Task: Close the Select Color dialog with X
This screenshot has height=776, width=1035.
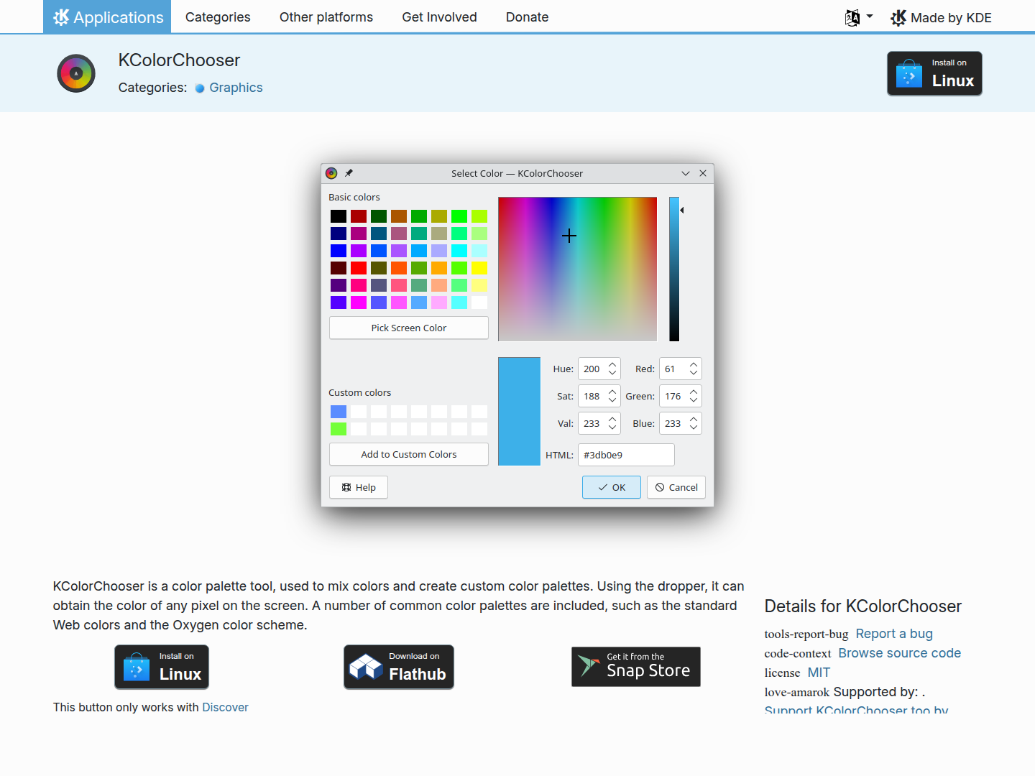Action: 703,173
